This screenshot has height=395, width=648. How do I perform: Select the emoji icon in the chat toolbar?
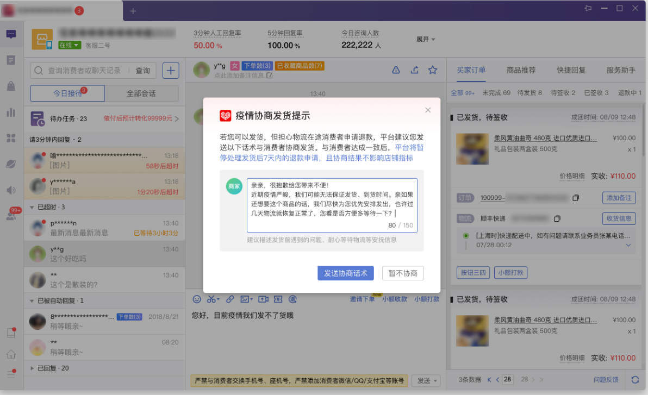click(196, 299)
